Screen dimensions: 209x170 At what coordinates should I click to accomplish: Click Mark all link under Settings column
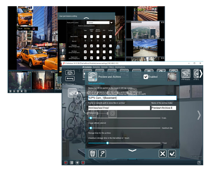(111, 41)
